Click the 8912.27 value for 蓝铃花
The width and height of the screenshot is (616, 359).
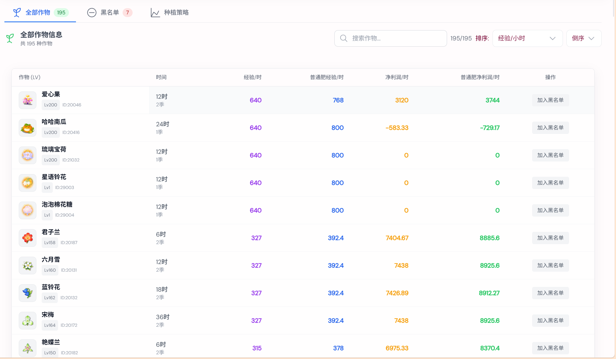pyautogui.click(x=489, y=293)
